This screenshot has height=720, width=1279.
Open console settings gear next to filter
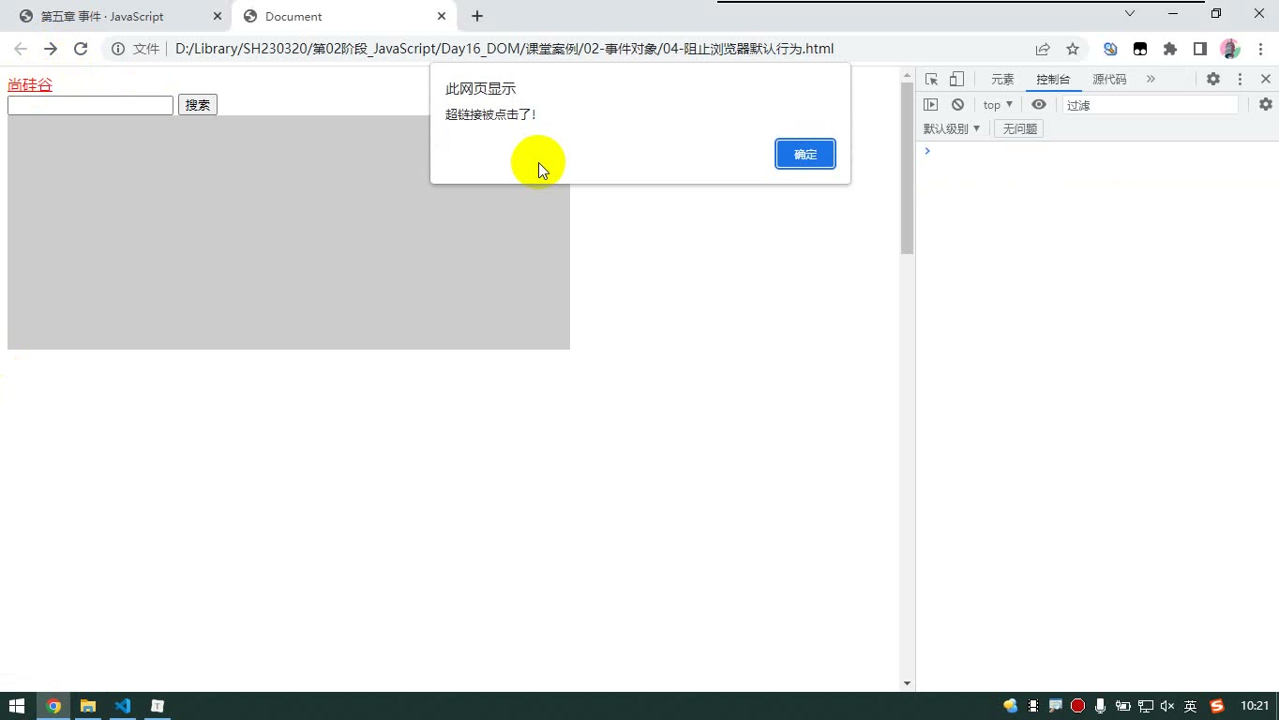(x=1266, y=105)
